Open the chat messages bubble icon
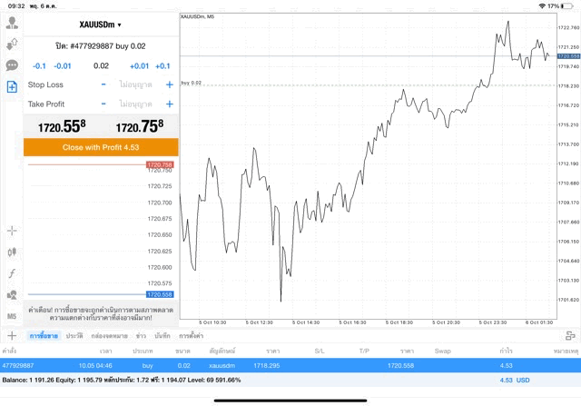The height and width of the screenshot is (406, 581). point(12,65)
